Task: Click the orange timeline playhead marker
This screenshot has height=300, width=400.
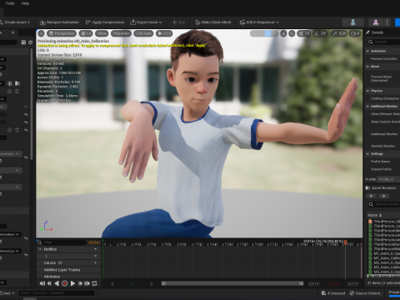Action: (345, 242)
